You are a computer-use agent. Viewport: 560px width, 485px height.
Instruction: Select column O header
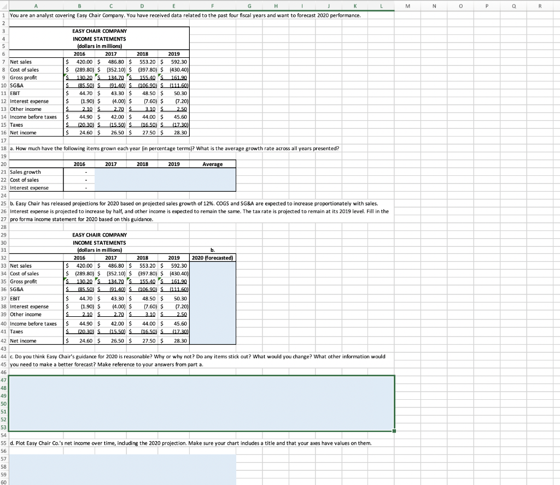click(460, 5)
